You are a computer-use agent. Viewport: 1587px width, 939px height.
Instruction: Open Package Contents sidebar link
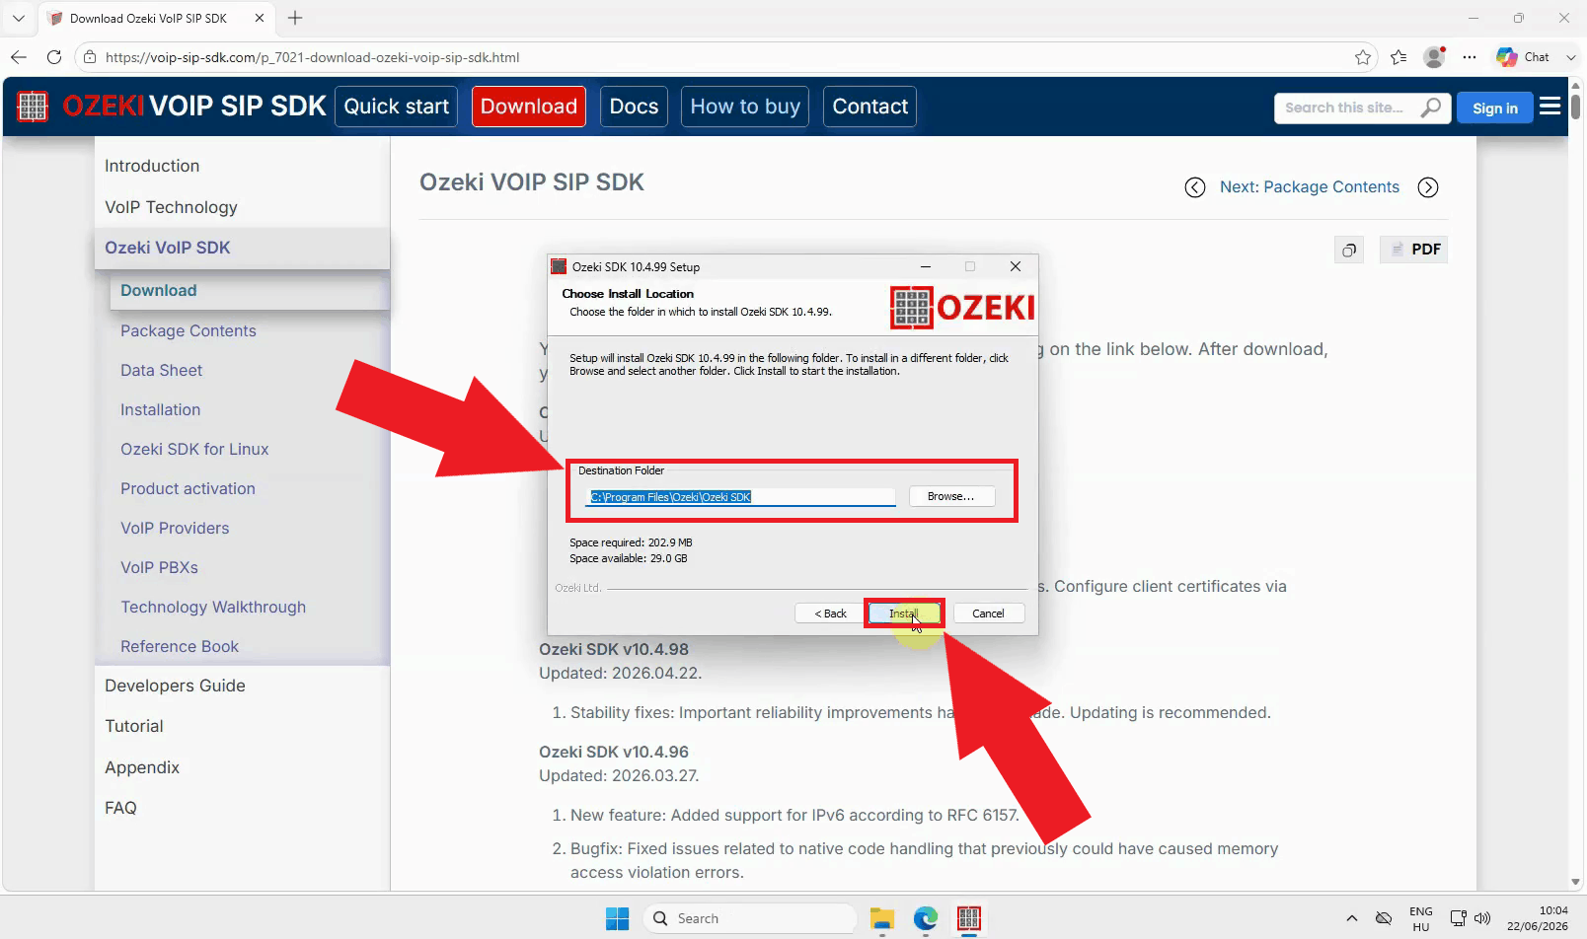(188, 330)
